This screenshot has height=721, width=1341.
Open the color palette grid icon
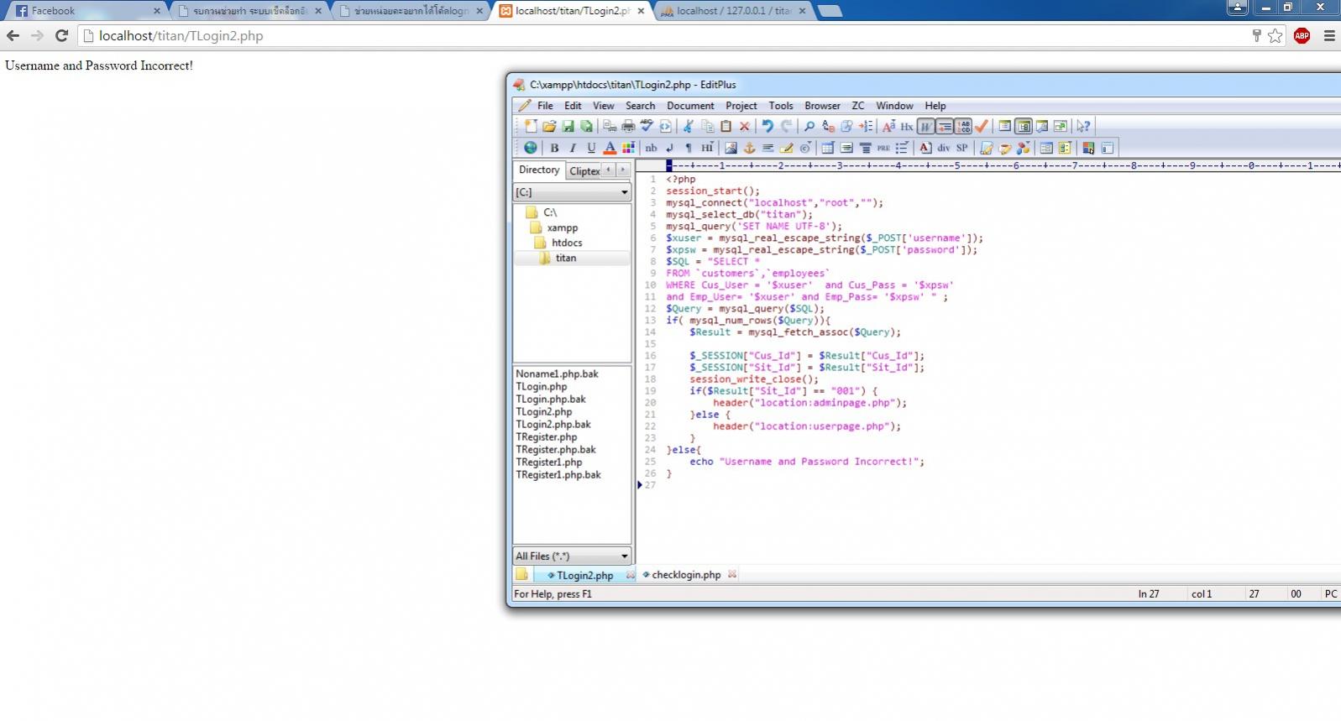(628, 148)
